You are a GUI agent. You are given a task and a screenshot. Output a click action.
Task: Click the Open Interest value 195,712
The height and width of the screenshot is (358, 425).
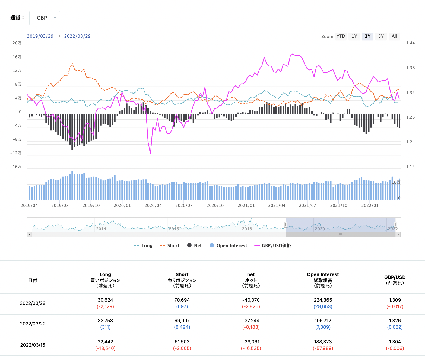pyautogui.click(x=323, y=321)
